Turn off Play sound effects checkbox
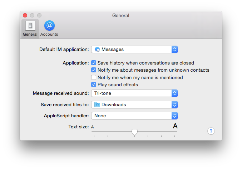The height and width of the screenshot is (169, 242). coord(94,84)
